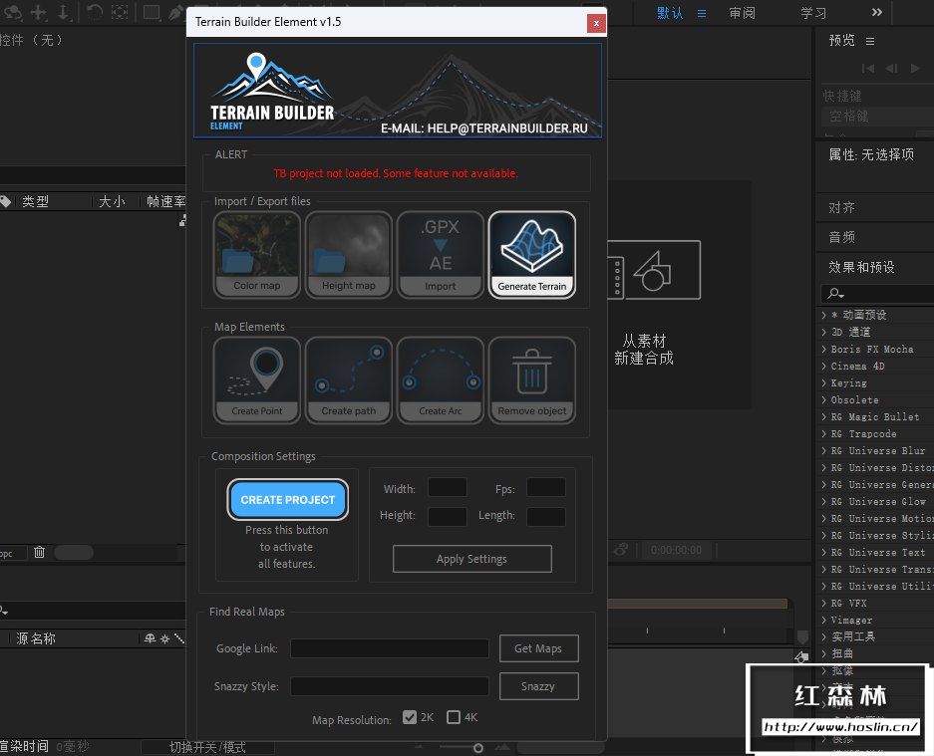
Task: Open the 对齐 panel
Action: click(841, 208)
